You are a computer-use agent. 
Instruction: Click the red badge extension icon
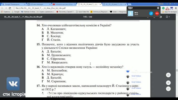tap(167, 8)
